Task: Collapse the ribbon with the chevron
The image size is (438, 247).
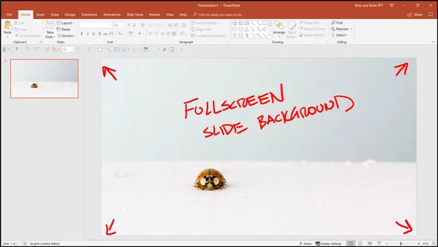Action: click(x=433, y=42)
